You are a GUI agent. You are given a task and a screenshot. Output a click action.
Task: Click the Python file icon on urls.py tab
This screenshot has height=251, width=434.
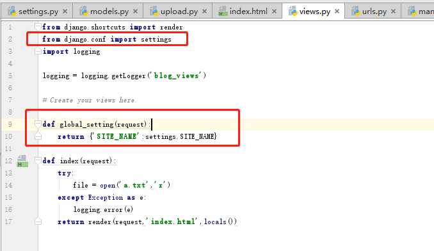point(355,11)
